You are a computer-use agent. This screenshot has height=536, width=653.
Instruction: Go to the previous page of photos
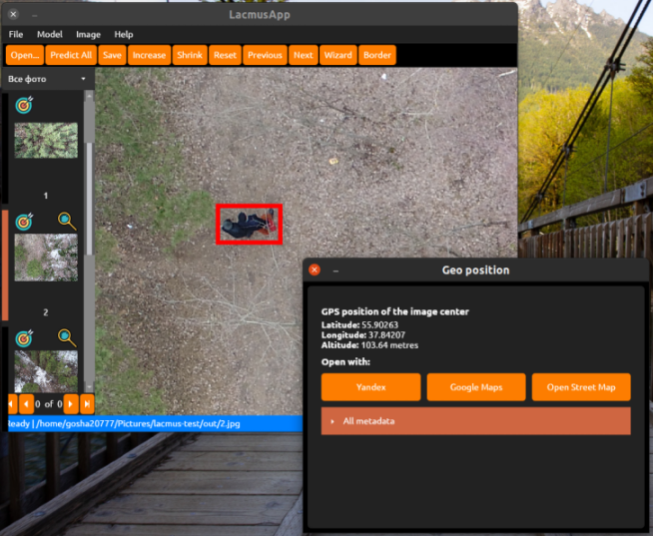(x=25, y=404)
